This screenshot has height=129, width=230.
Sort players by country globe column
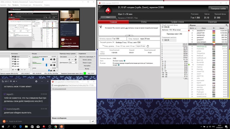pos(214,28)
